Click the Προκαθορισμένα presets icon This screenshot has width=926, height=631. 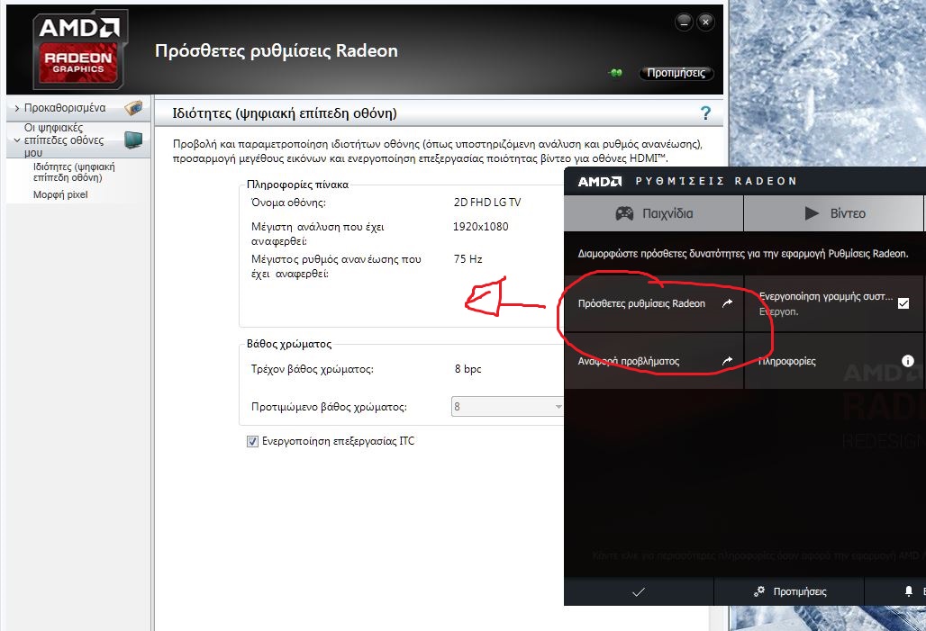coord(134,108)
